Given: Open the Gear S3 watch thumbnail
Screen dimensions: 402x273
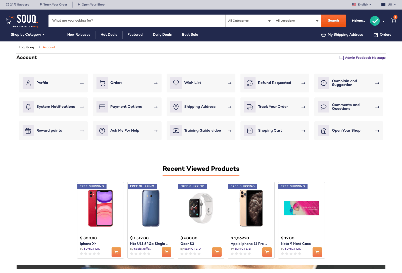Looking at the screenshot, I should [x=201, y=208].
